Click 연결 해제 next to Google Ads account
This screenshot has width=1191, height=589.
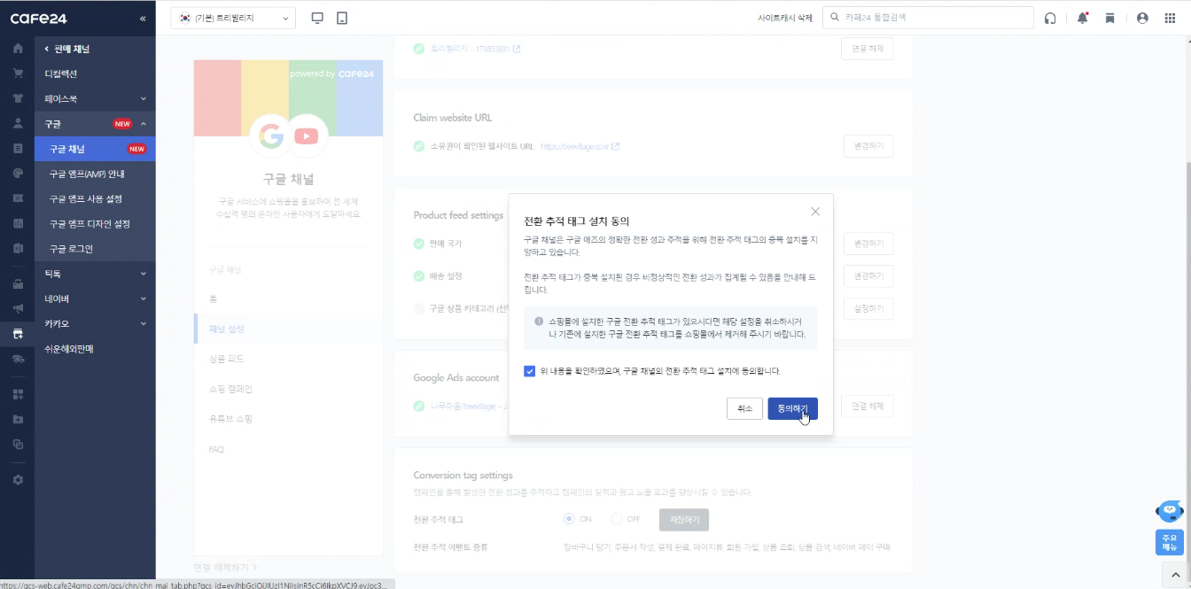click(x=868, y=407)
